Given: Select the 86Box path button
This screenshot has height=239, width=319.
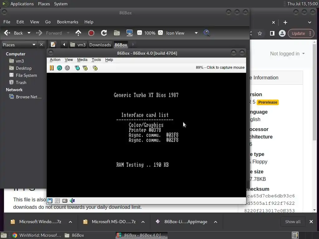Looking at the screenshot, I should pos(121,45).
